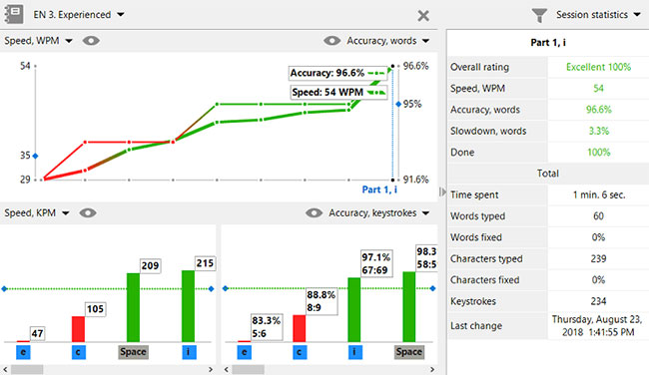The width and height of the screenshot is (649, 375).
Task: Click the speed chart horizontal scrollbar thumb
Action: tap(27, 369)
